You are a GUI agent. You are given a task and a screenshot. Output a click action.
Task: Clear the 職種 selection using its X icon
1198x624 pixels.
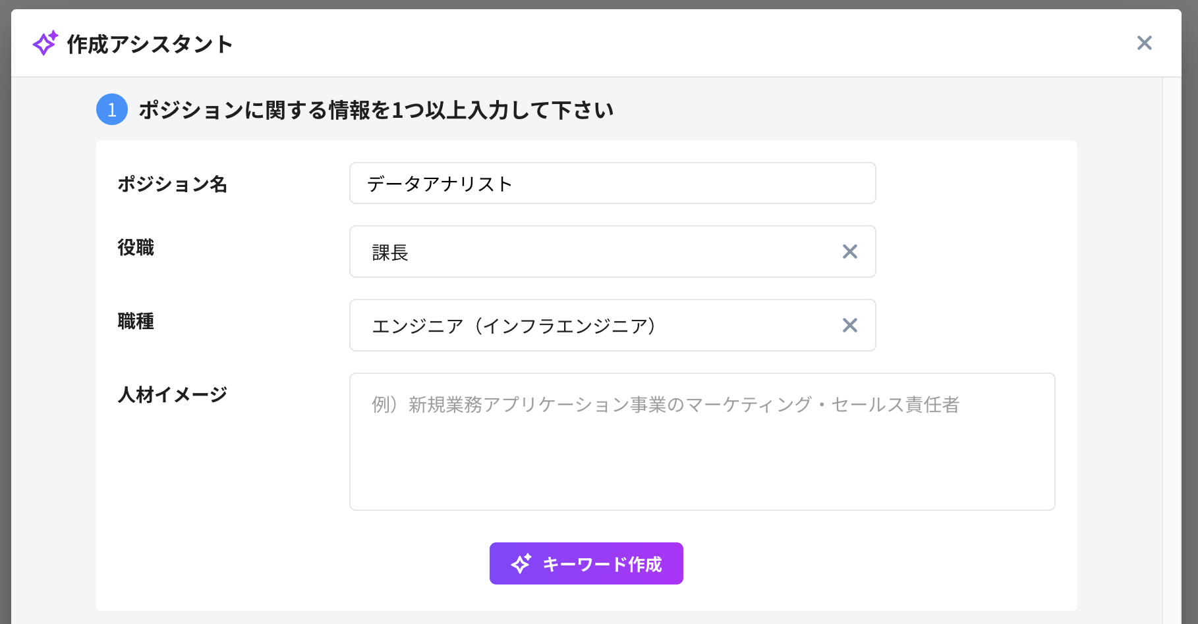[x=849, y=325]
